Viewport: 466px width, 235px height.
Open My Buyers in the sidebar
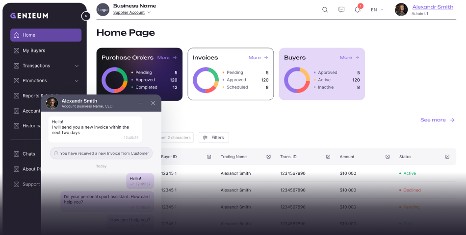[x=33, y=50]
